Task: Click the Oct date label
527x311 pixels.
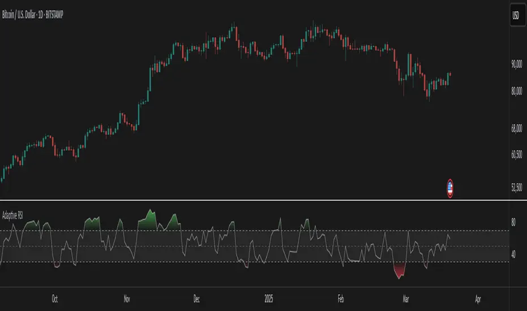Action: 54,299
